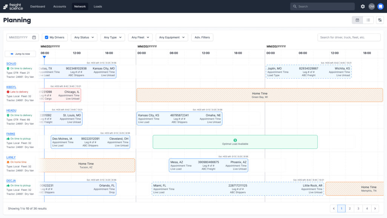Go to the Dashboard tab

tap(38, 6)
